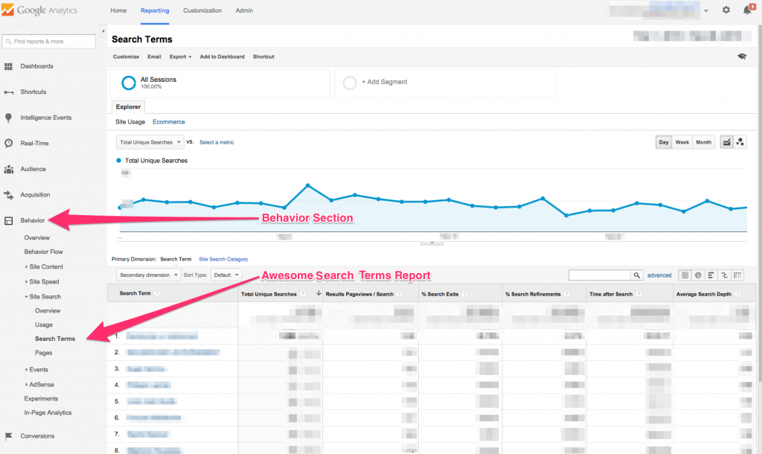Switch to motion chart view

tap(740, 142)
